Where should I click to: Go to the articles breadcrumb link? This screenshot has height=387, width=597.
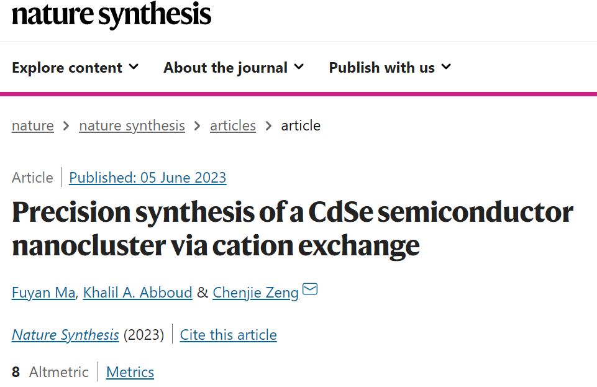pos(233,125)
